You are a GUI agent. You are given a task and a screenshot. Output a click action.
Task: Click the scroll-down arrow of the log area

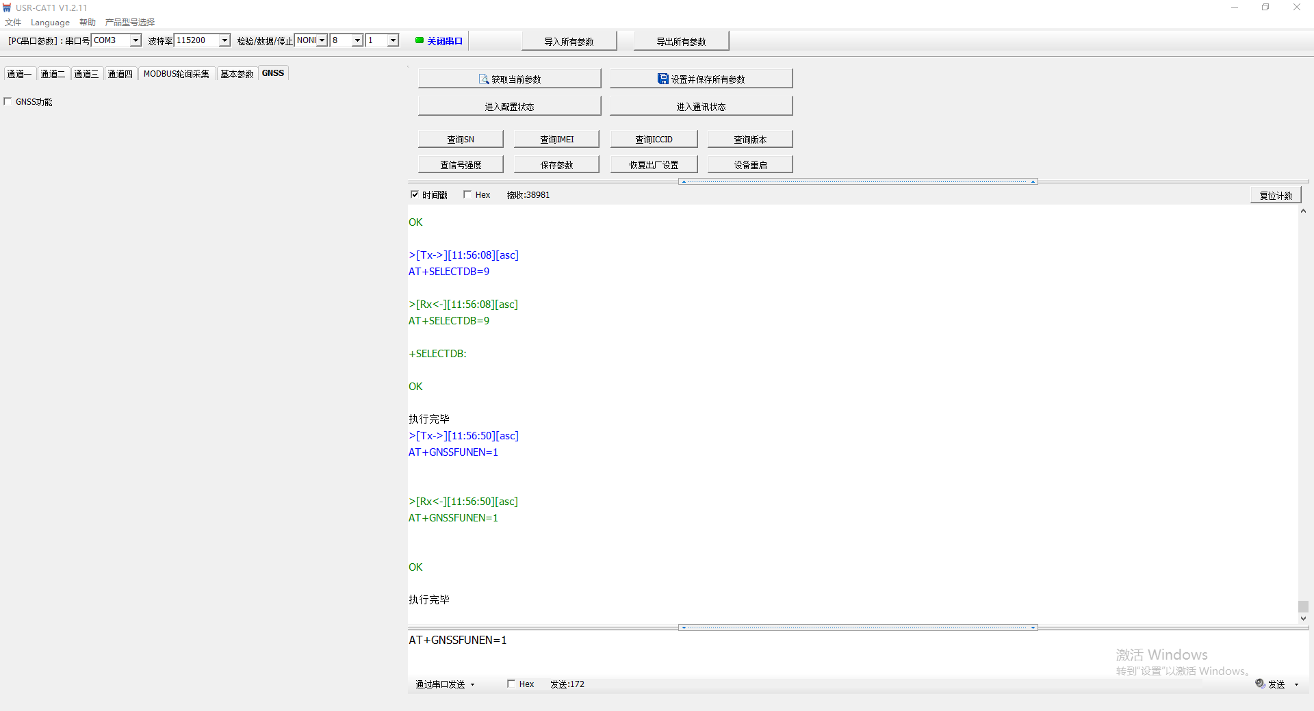[x=1303, y=619]
